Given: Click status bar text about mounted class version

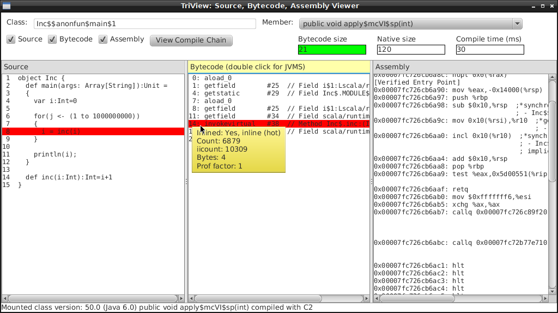Looking at the screenshot, I should (157, 308).
